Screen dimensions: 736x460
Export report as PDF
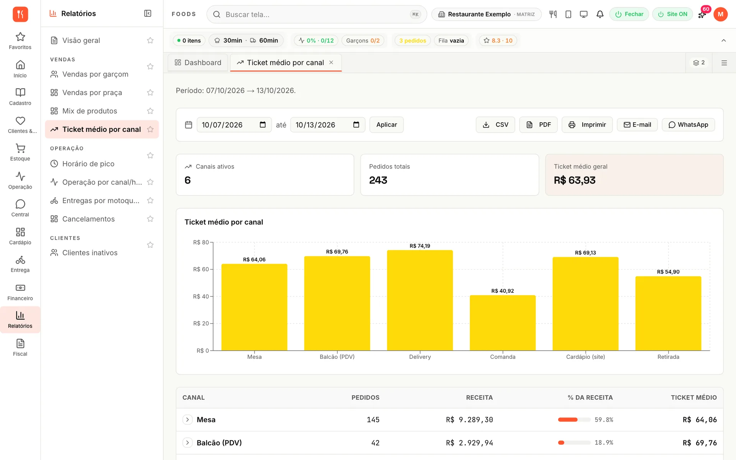point(538,125)
